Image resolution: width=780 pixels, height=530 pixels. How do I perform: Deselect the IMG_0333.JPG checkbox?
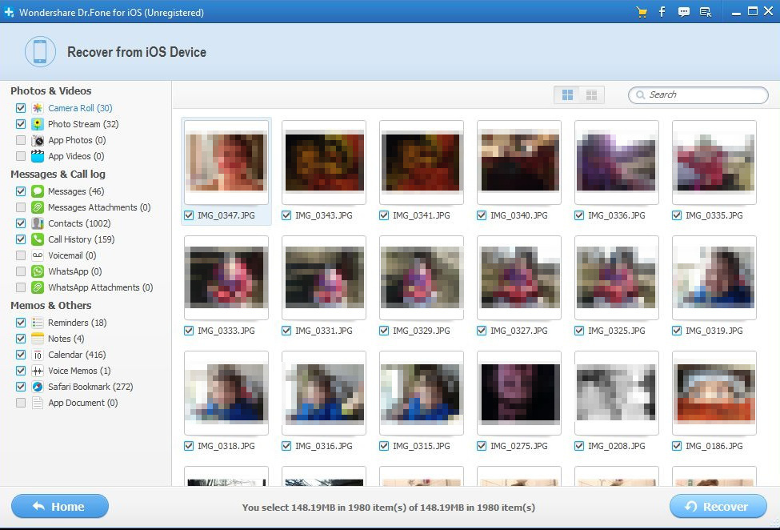click(189, 331)
